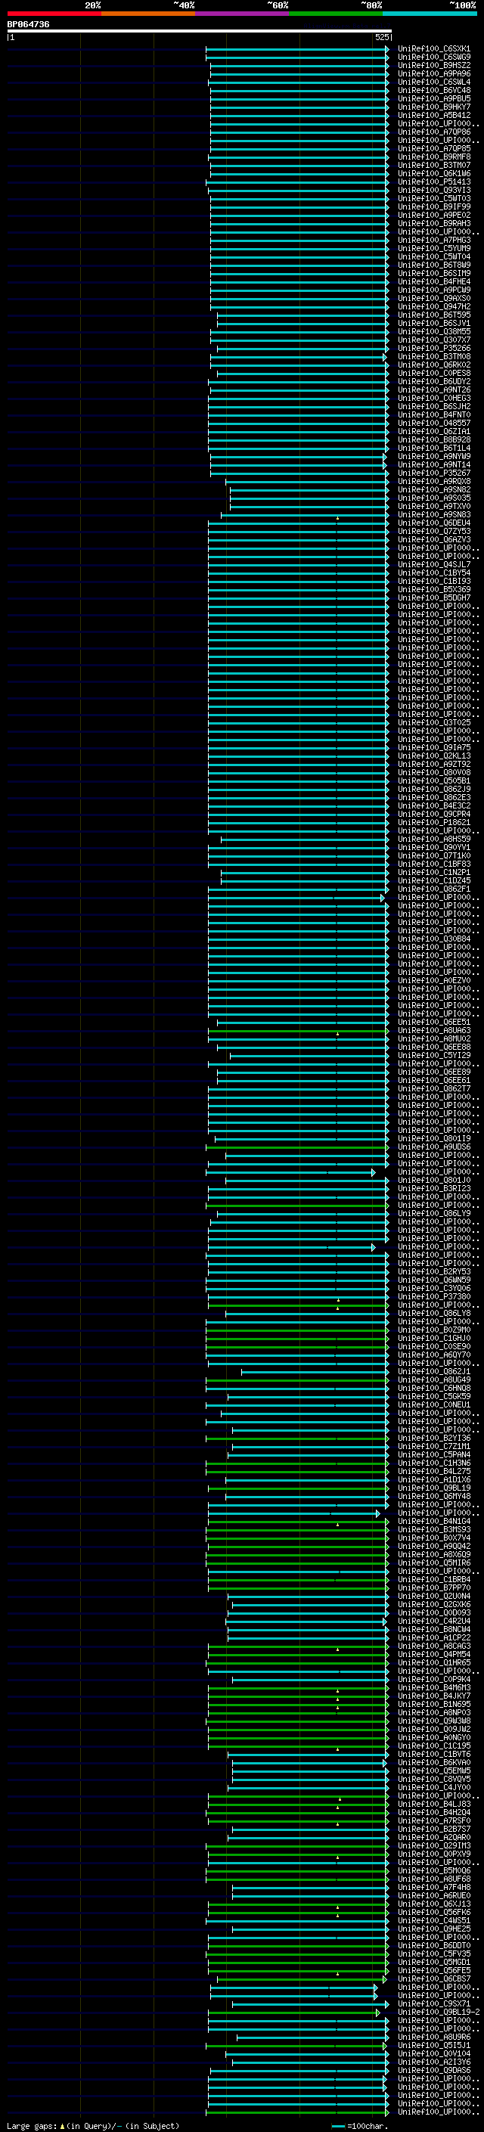The width and height of the screenshot is (484, 2132).
Task: Open hit UniRef100_Q947H2
Action: pyautogui.click(x=434, y=306)
